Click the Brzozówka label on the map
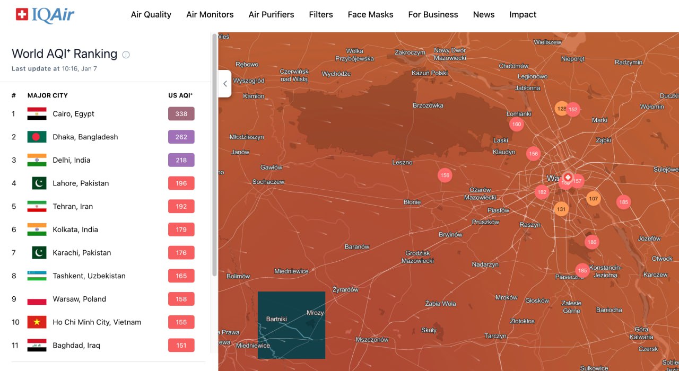The width and height of the screenshot is (679, 371). pyautogui.click(x=428, y=105)
